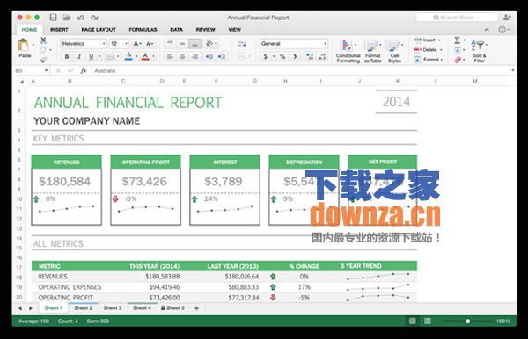Apply percent style format
This screenshot has height=339, width=528.
coord(282,56)
